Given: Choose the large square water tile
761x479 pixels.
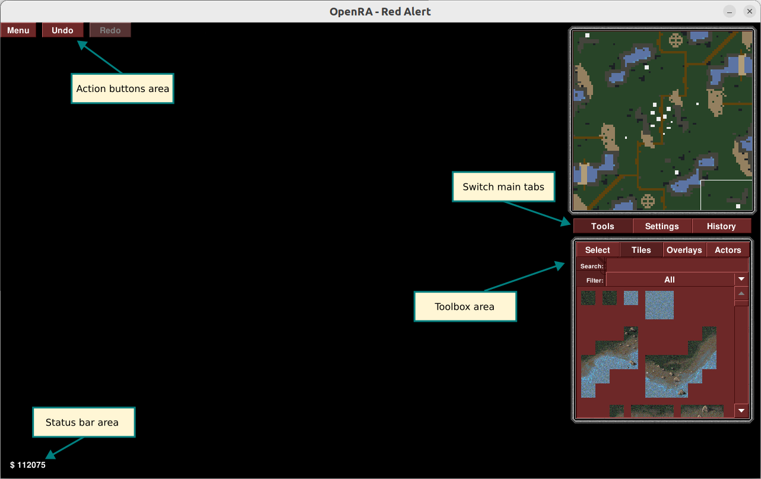Looking at the screenshot, I should tap(659, 305).
